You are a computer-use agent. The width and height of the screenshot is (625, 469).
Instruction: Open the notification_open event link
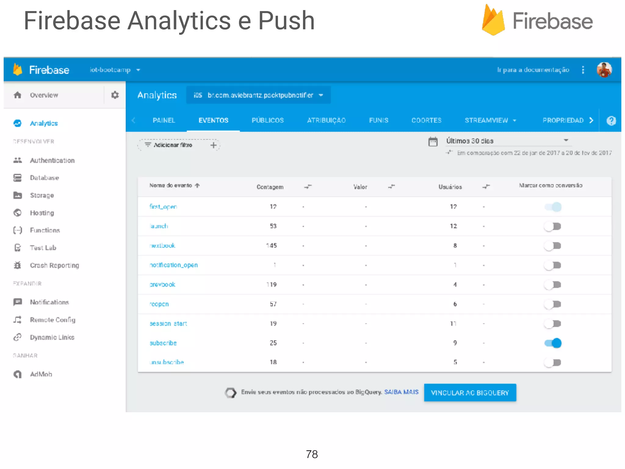pos(174,265)
